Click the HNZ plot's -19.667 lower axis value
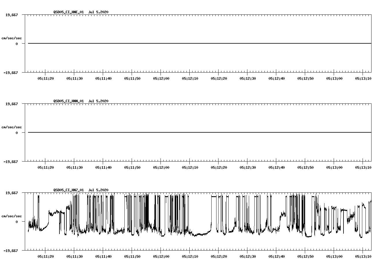 click(x=11, y=251)
